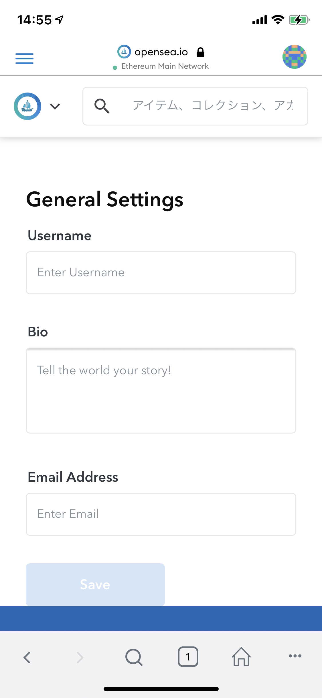Open browser search from bottom bar
Image resolution: width=322 pixels, height=698 pixels.
click(134, 657)
